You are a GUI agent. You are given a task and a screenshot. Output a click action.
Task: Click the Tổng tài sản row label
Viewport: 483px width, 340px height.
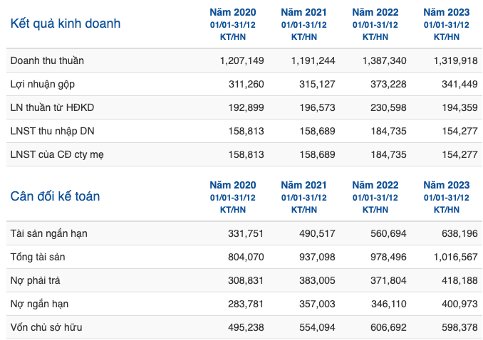pos(38,257)
